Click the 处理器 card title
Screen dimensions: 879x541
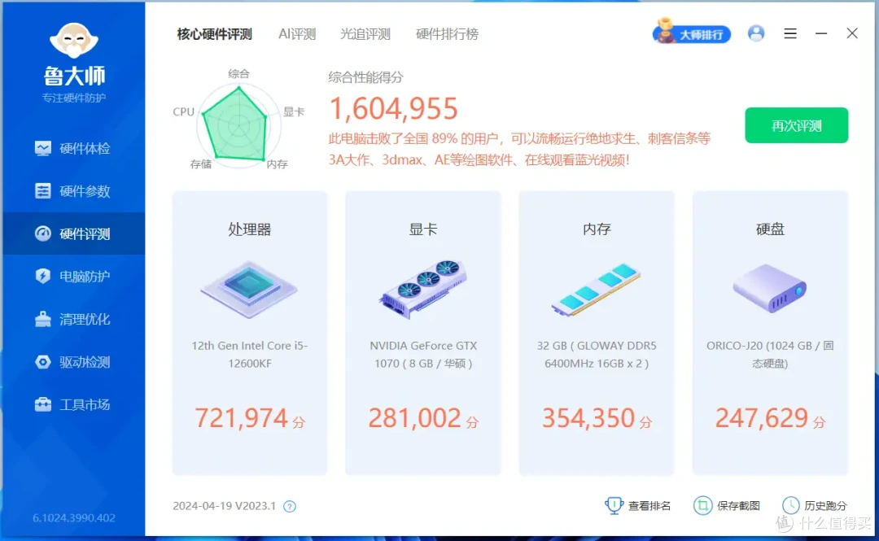[250, 229]
